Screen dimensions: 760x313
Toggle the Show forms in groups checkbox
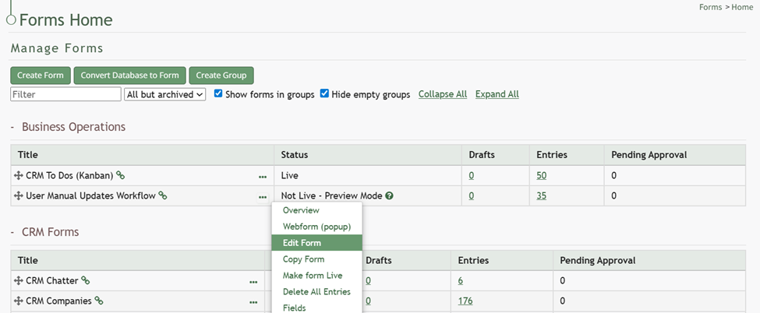click(218, 94)
